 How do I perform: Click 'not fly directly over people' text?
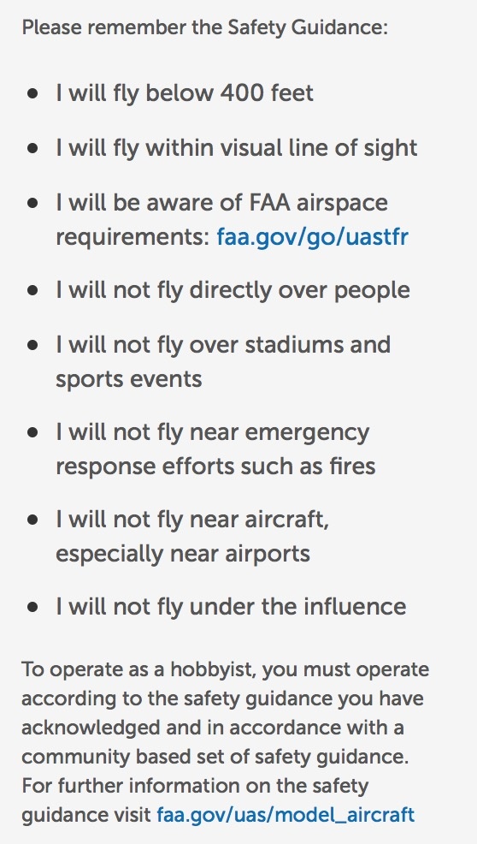coord(262,290)
